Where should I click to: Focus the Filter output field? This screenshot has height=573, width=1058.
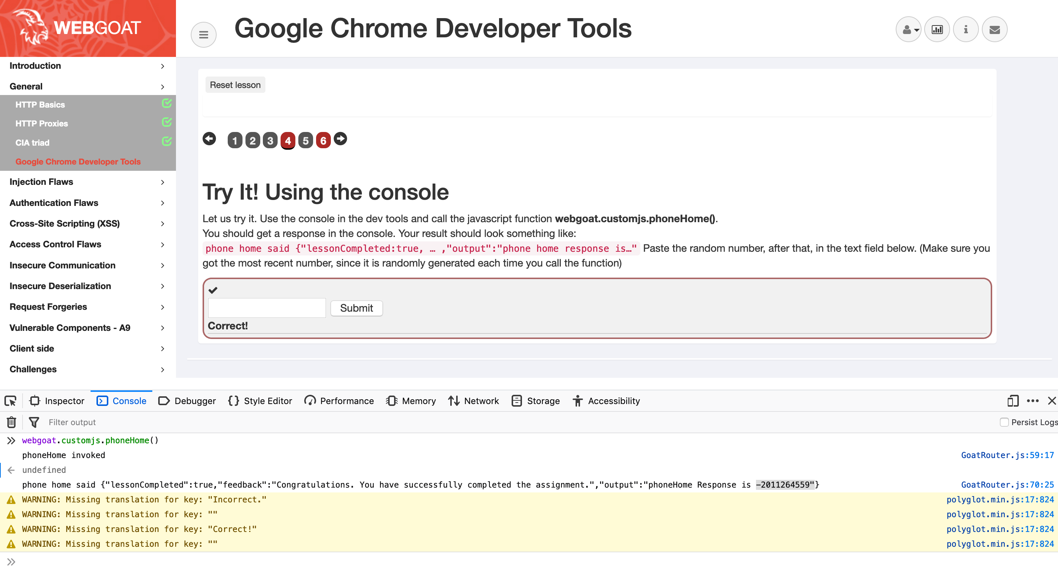[x=518, y=422]
